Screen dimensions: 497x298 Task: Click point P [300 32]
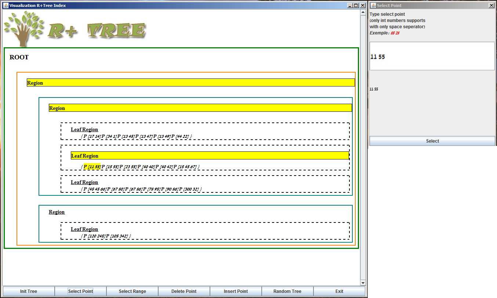pyautogui.click(x=189, y=189)
